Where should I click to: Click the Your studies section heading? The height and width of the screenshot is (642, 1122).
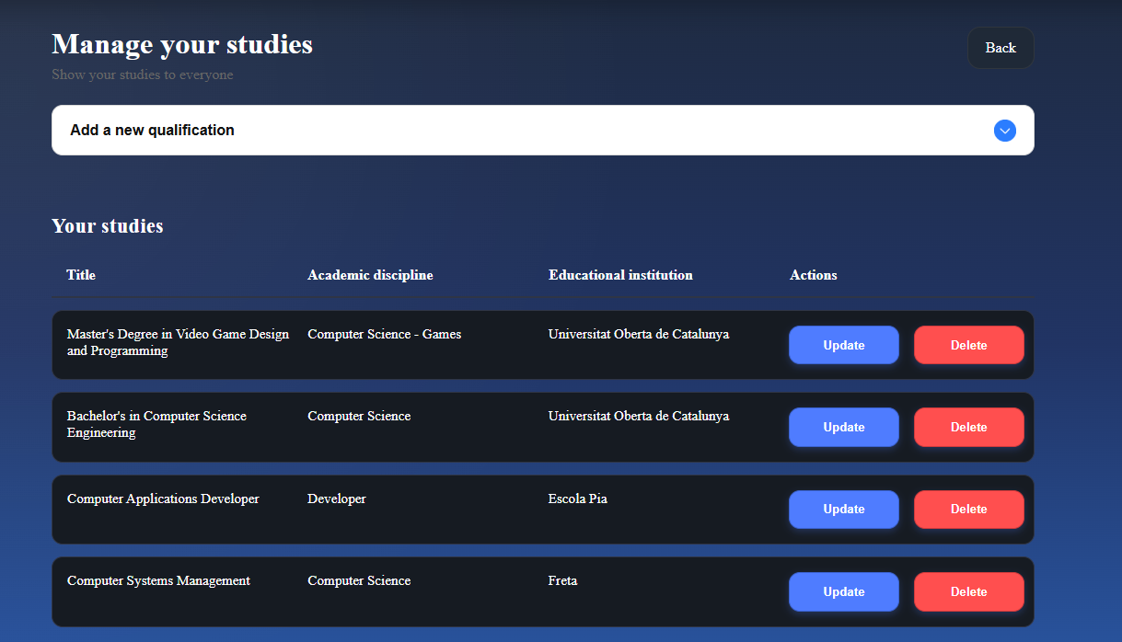(108, 226)
